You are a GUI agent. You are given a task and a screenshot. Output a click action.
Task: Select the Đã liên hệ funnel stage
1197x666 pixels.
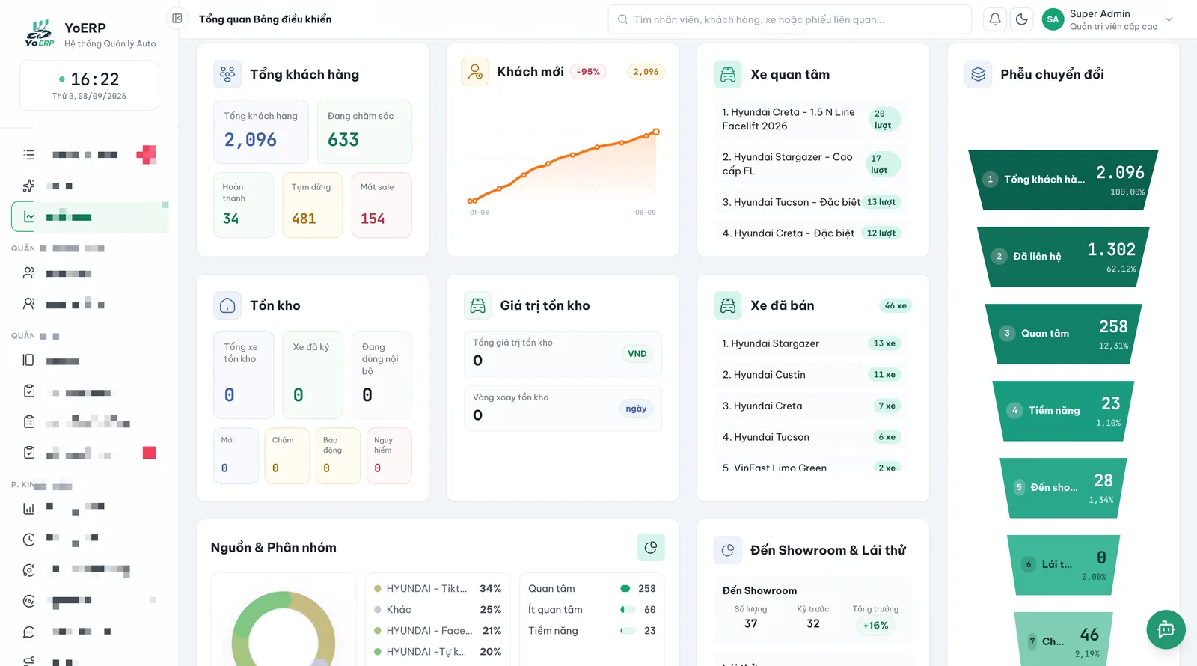(x=1063, y=257)
